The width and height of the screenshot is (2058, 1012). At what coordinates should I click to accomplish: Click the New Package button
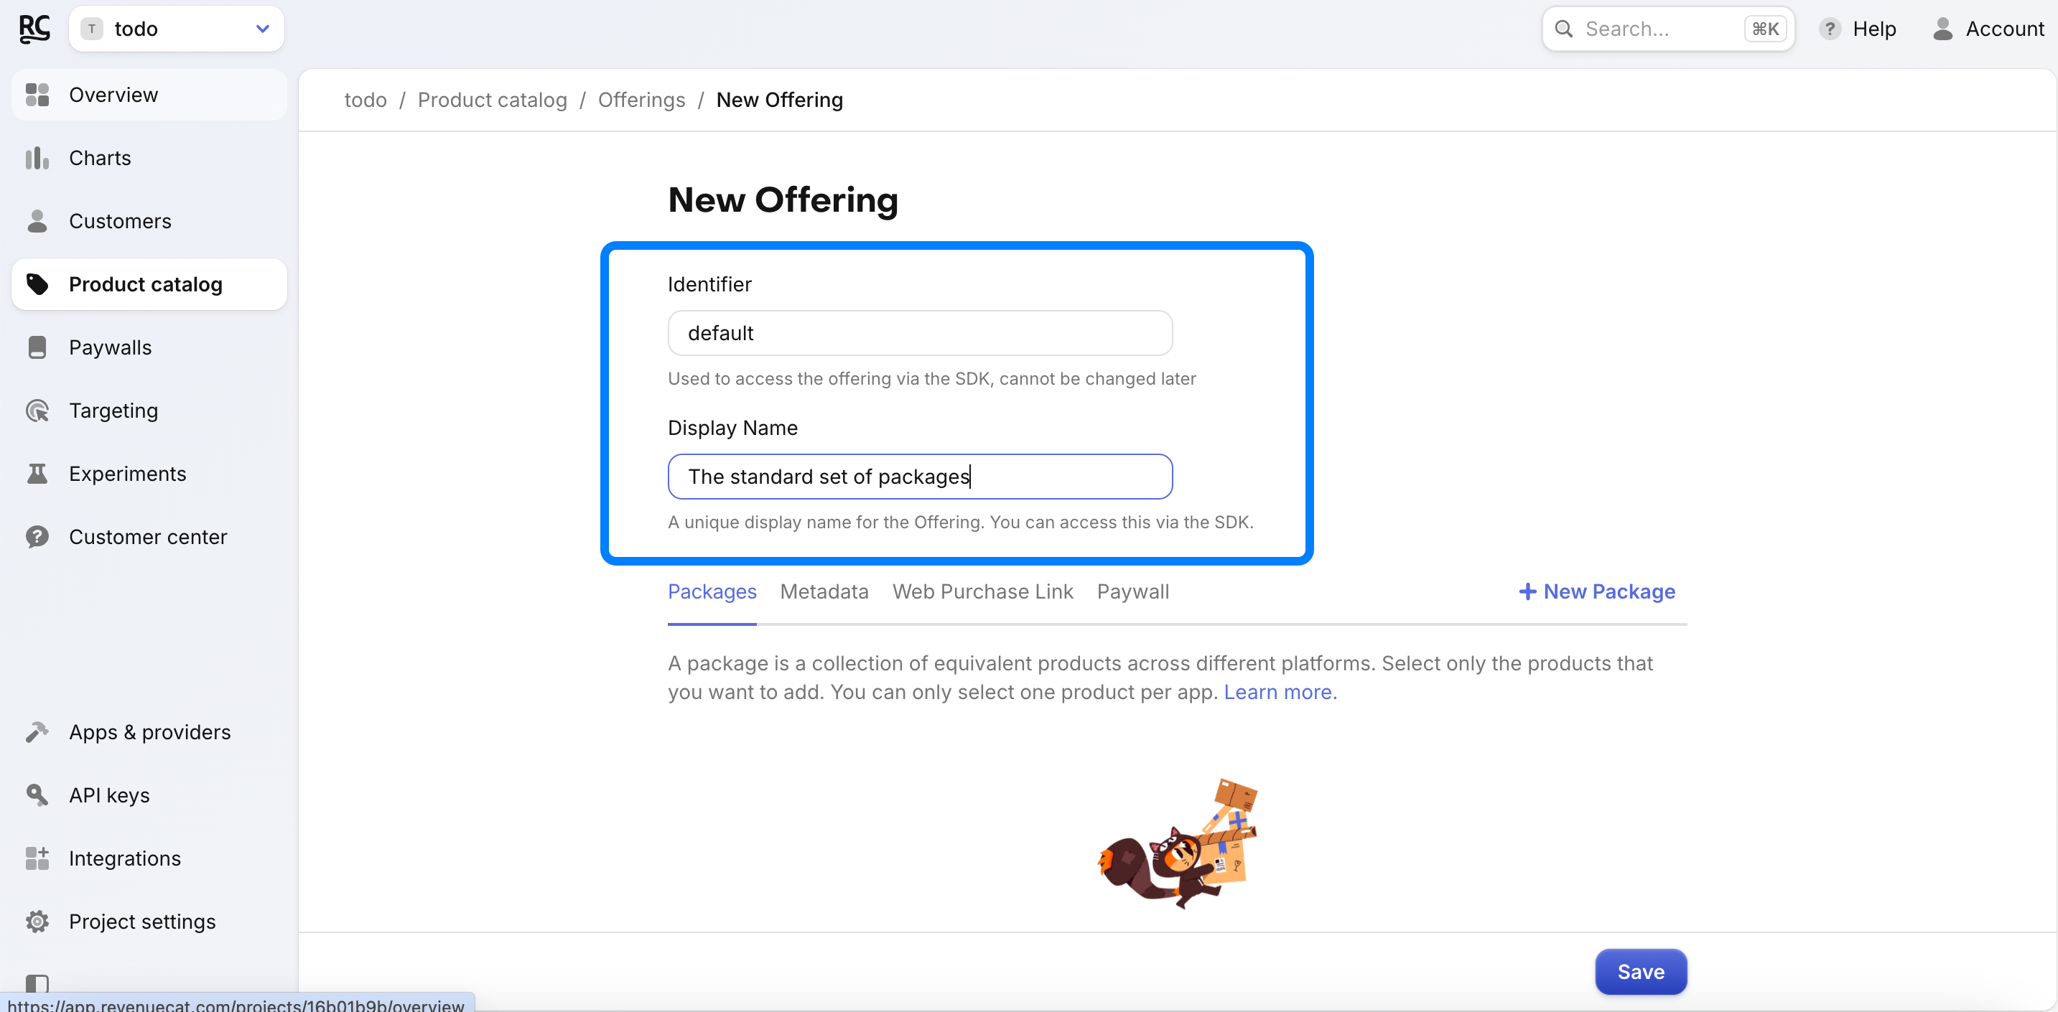[x=1596, y=591]
